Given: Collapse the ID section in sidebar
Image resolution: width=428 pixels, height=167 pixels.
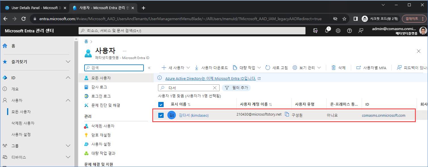Looking at the screenshot, I should coord(68,78).
